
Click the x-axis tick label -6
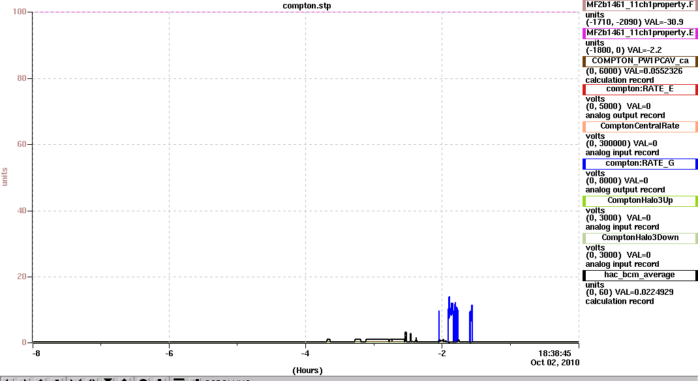tap(169, 354)
